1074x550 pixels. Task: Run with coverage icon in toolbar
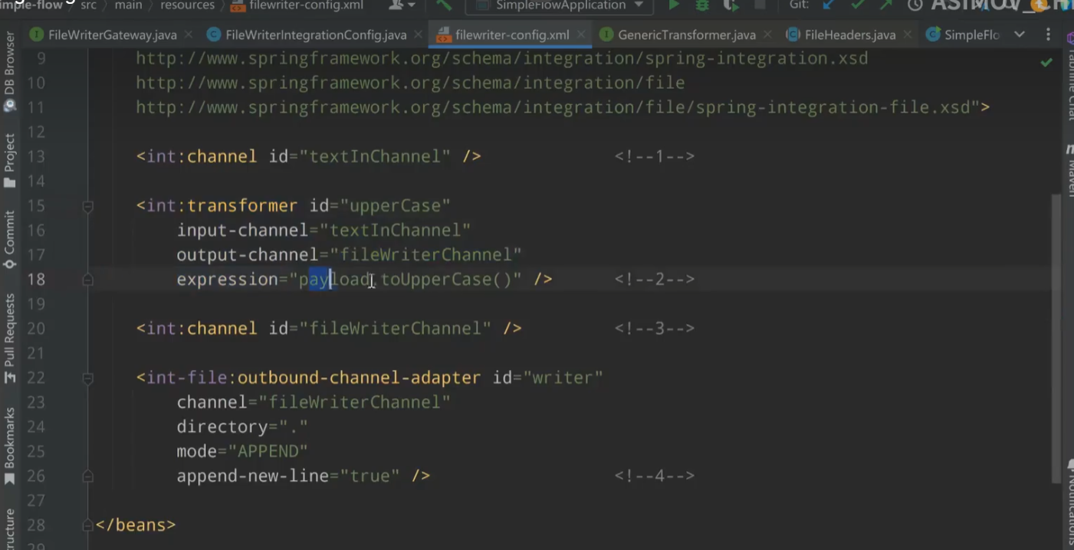(731, 5)
